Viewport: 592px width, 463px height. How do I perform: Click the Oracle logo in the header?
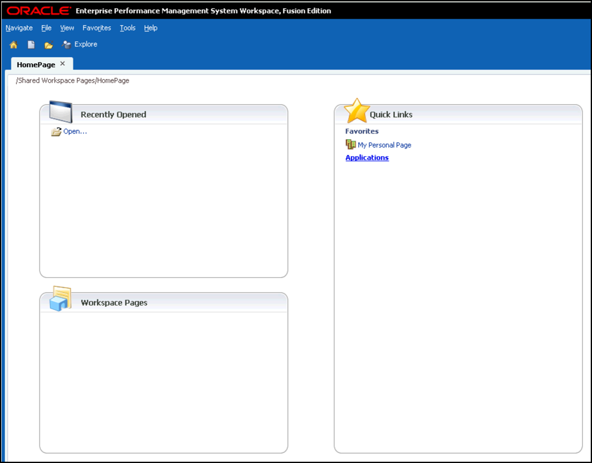point(39,11)
